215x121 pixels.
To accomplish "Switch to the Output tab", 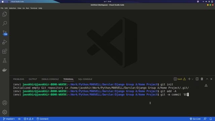I will coord(33,79).
